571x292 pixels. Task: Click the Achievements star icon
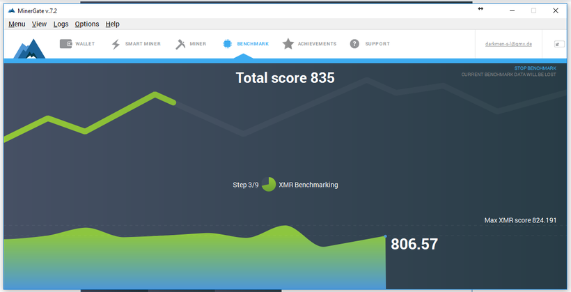288,44
